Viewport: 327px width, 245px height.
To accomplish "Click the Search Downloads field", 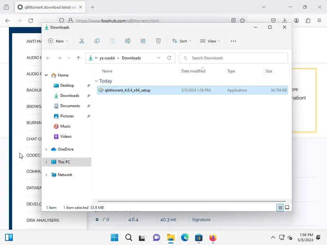I will (233, 58).
